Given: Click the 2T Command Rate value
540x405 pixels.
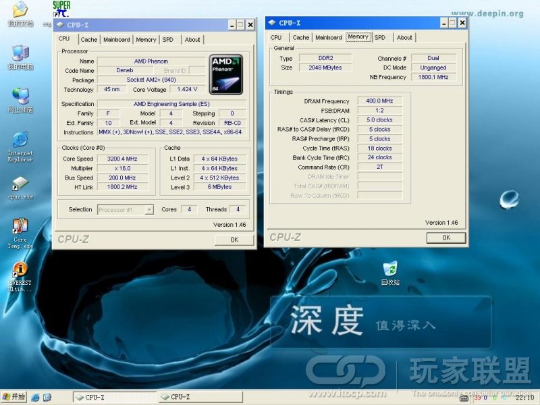Looking at the screenshot, I should (379, 167).
